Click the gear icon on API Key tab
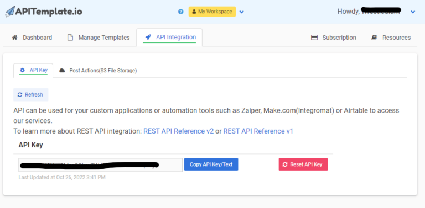The height and width of the screenshot is (208, 425). pyautogui.click(x=23, y=70)
